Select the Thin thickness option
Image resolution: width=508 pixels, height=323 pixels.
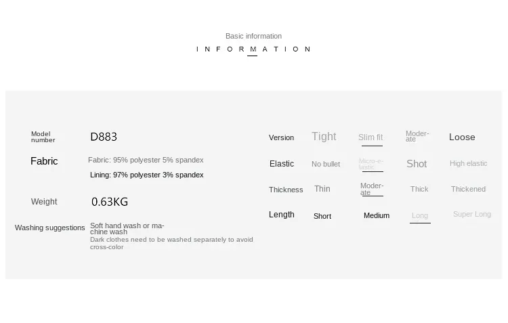tap(322, 189)
